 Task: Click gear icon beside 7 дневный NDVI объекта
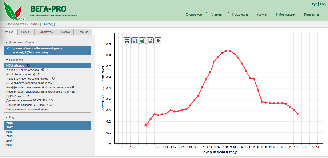(x=43, y=70)
